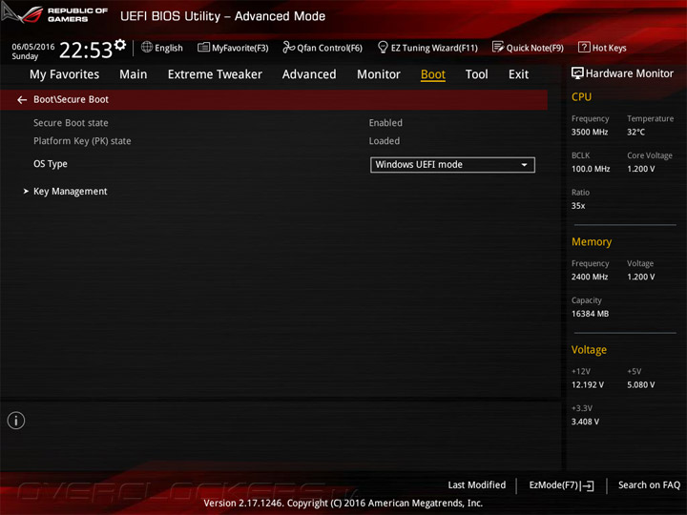Open the Tool tab
The image size is (687, 515).
tap(477, 74)
